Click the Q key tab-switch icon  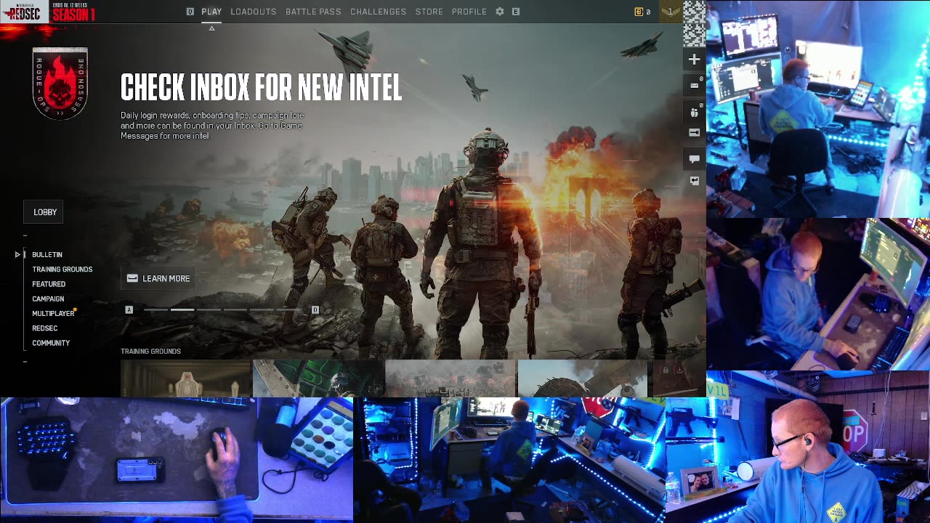coord(190,12)
